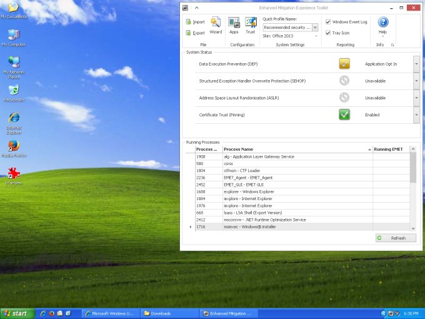Viewport: 425px width, 319px height.
Task: Click the EMET tray icon in system tray
Action: (x=391, y=313)
